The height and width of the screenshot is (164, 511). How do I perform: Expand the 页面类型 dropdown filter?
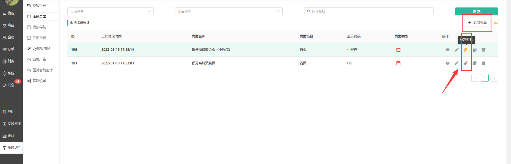tap(229, 11)
